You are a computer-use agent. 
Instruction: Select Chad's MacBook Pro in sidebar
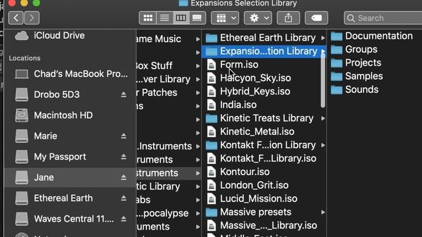coord(71,74)
